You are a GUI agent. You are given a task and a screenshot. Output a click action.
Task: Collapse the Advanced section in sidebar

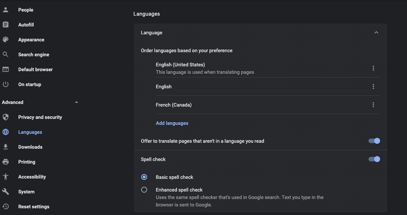pos(76,102)
